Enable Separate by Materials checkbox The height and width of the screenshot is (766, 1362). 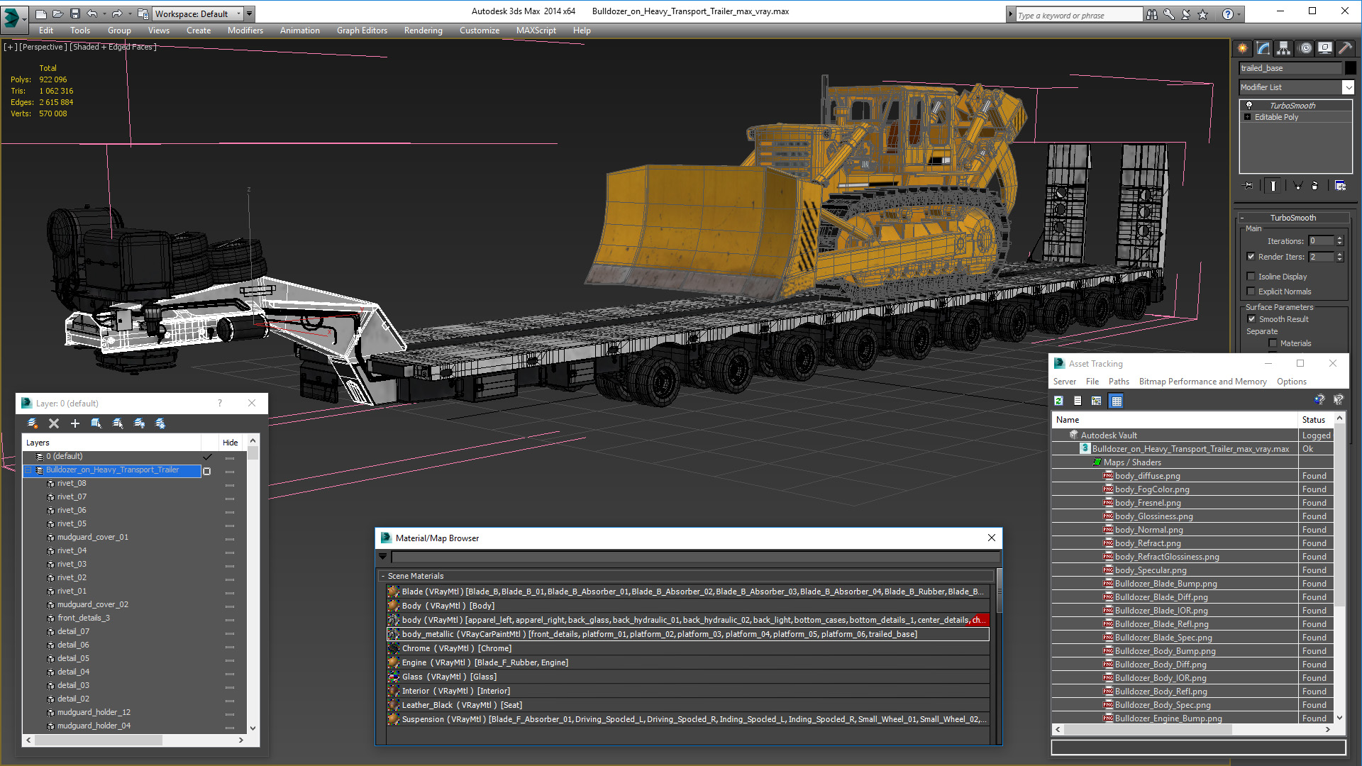pyautogui.click(x=1273, y=343)
